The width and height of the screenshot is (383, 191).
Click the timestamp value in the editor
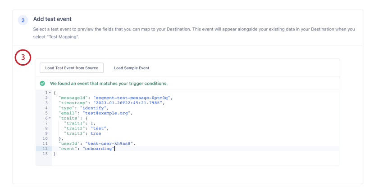[x=128, y=103]
